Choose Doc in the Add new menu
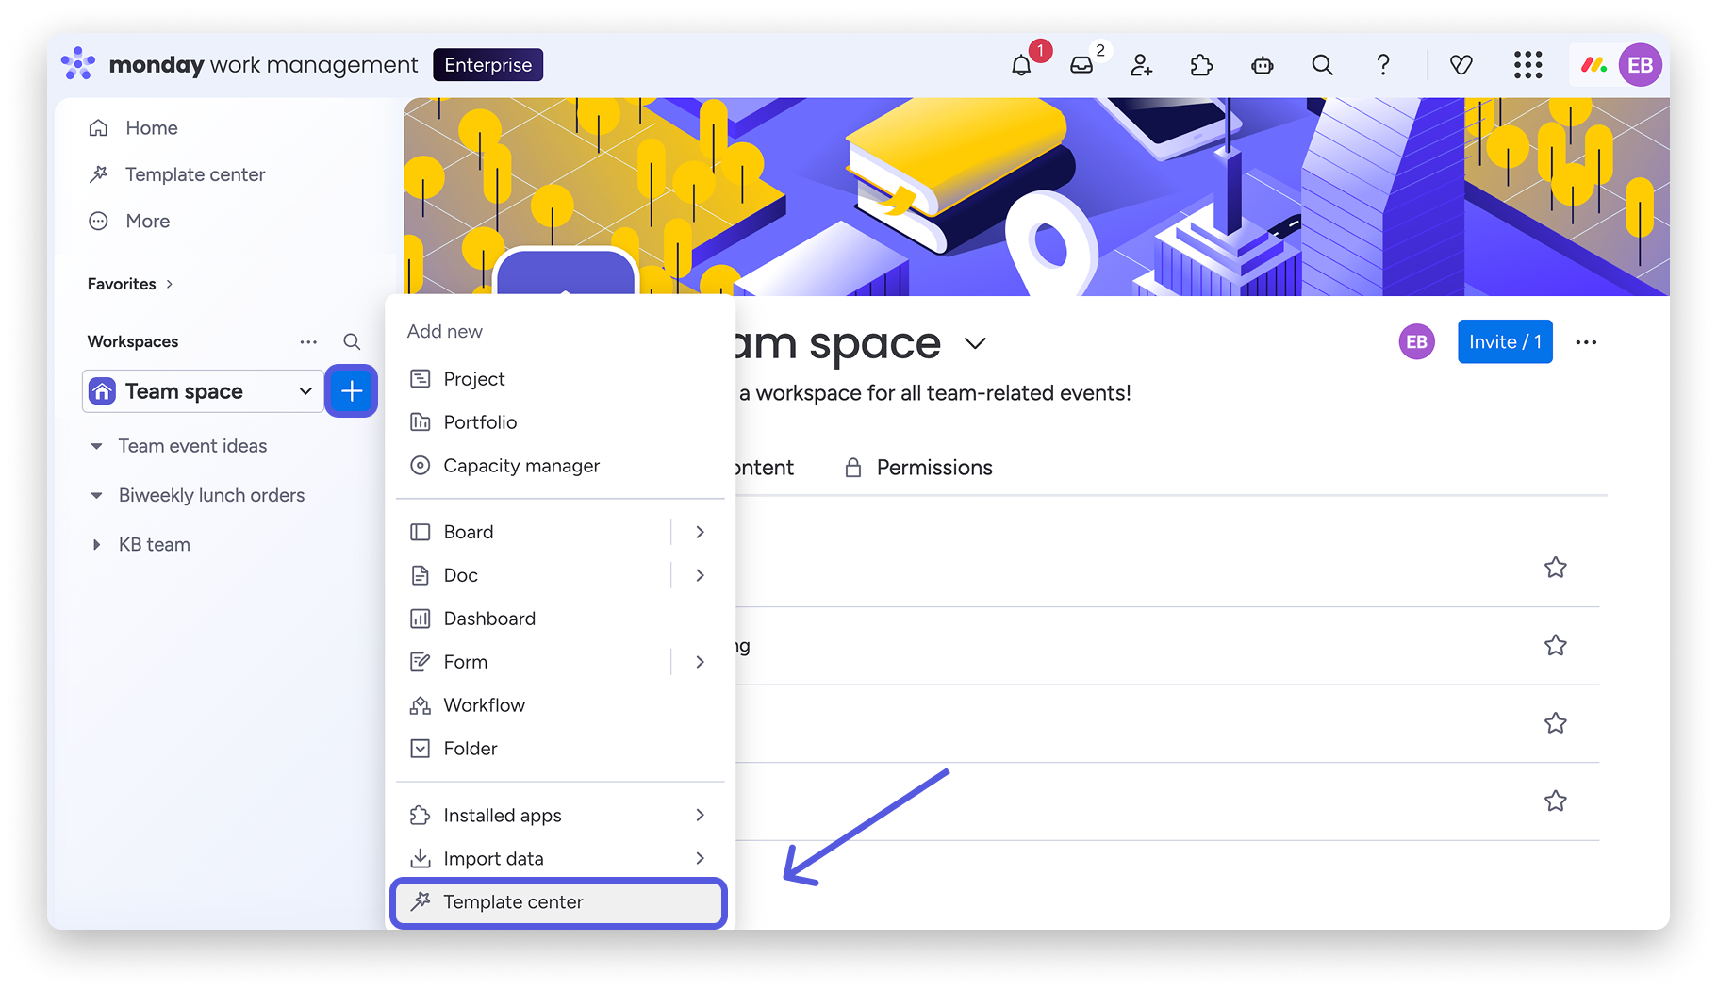The width and height of the screenshot is (1717, 991). [534, 575]
